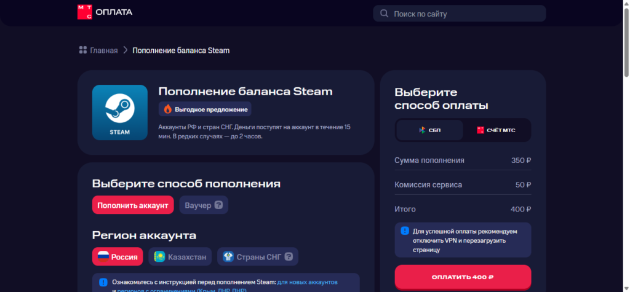630x292 pixels.
Task: Switch to СБП payment method
Action: point(429,130)
